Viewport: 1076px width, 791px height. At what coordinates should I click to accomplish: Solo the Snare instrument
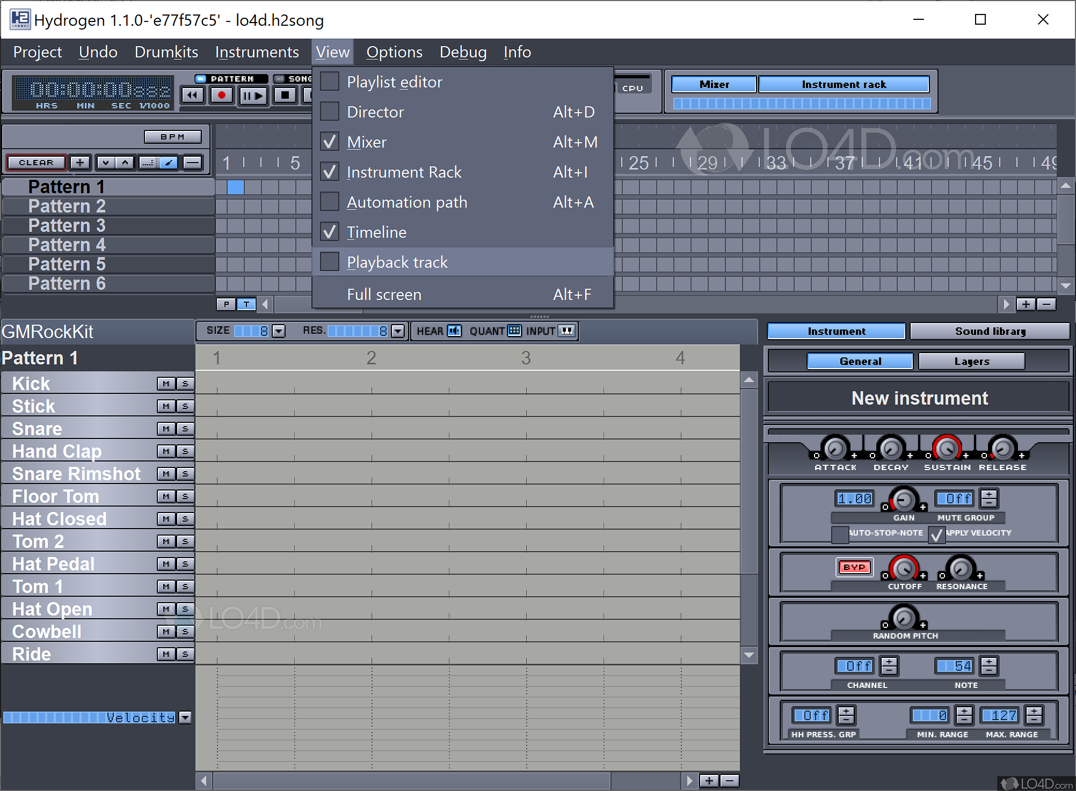pos(185,429)
